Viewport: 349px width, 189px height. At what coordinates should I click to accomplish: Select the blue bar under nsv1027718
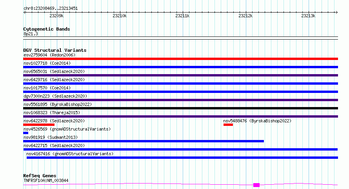pos(180,67)
